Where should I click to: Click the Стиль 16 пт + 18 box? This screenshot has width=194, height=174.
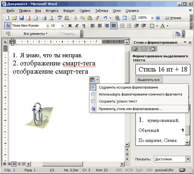click(163, 70)
